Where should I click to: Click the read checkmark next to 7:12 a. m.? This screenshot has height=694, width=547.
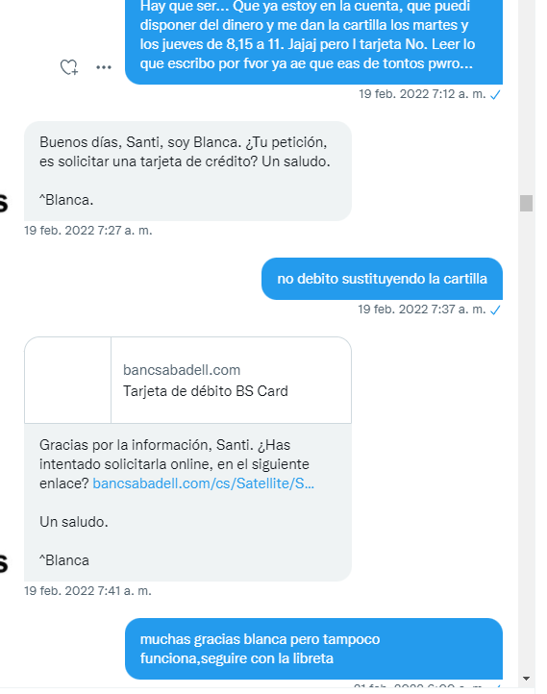(x=496, y=94)
